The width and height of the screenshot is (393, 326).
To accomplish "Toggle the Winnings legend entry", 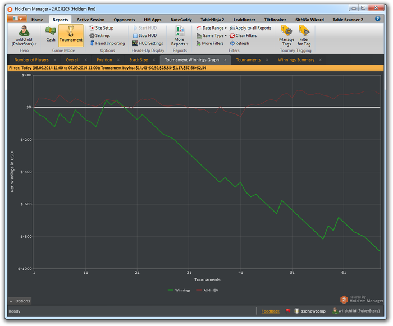I will click(179, 290).
